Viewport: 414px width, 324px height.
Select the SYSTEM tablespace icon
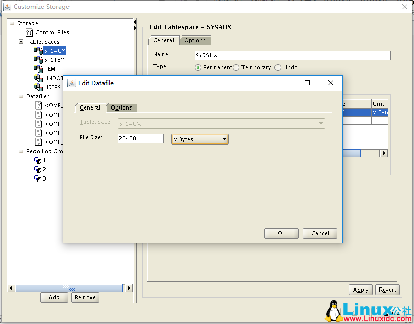tap(39, 59)
